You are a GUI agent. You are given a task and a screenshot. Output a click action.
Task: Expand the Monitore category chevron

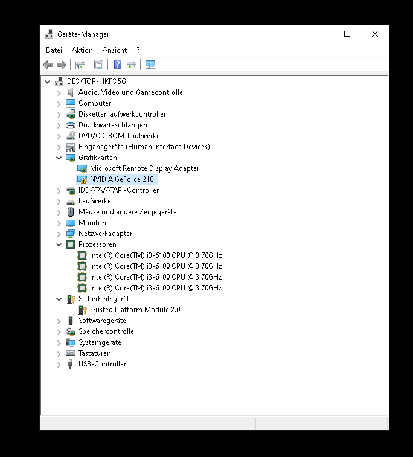(x=59, y=223)
